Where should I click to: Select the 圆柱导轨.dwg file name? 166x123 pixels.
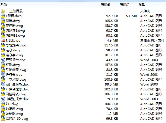(16, 94)
